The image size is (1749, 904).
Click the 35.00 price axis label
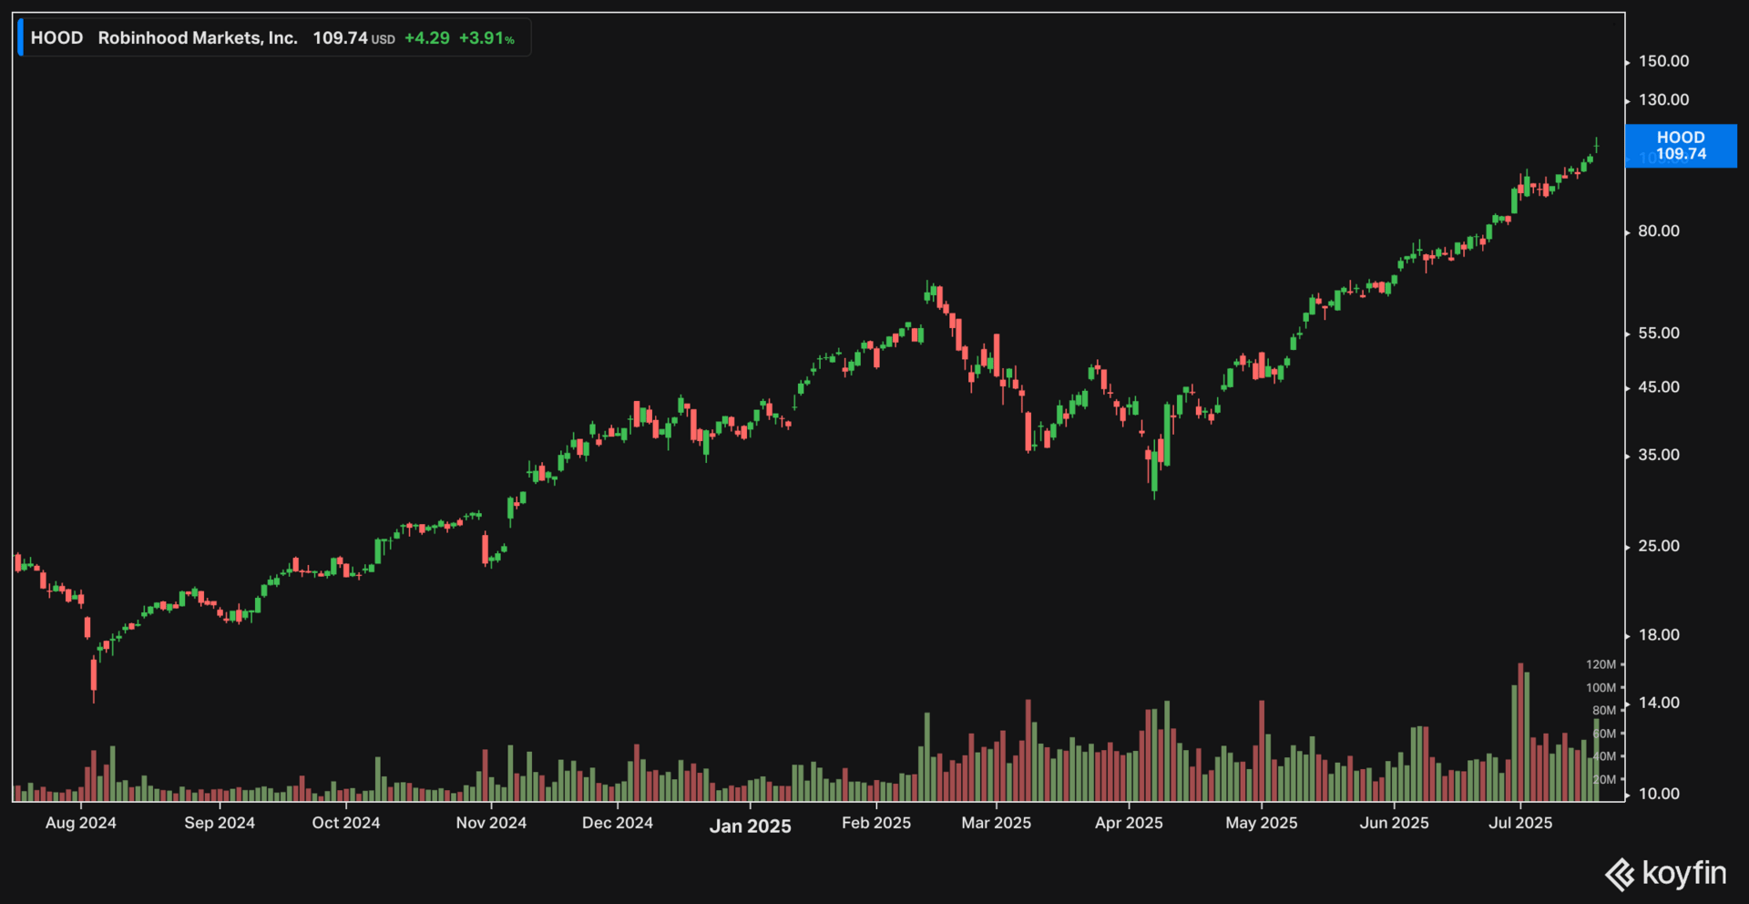(1659, 455)
